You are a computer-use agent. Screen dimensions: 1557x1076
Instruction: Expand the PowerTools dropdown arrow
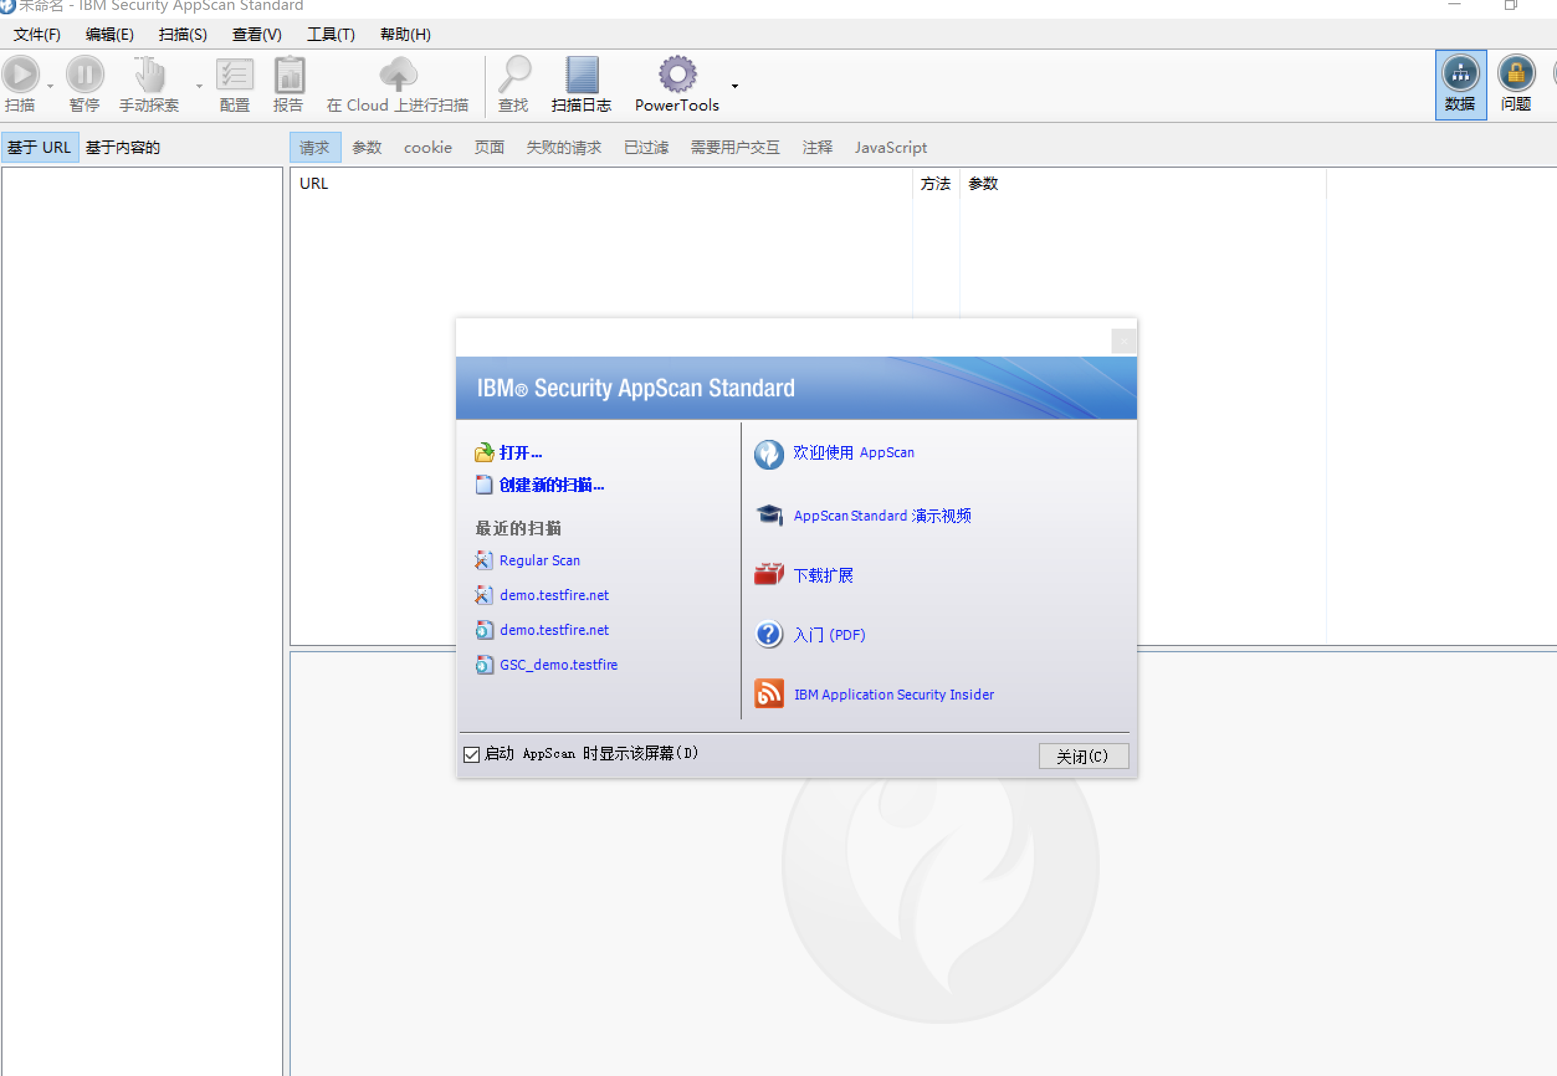(735, 86)
